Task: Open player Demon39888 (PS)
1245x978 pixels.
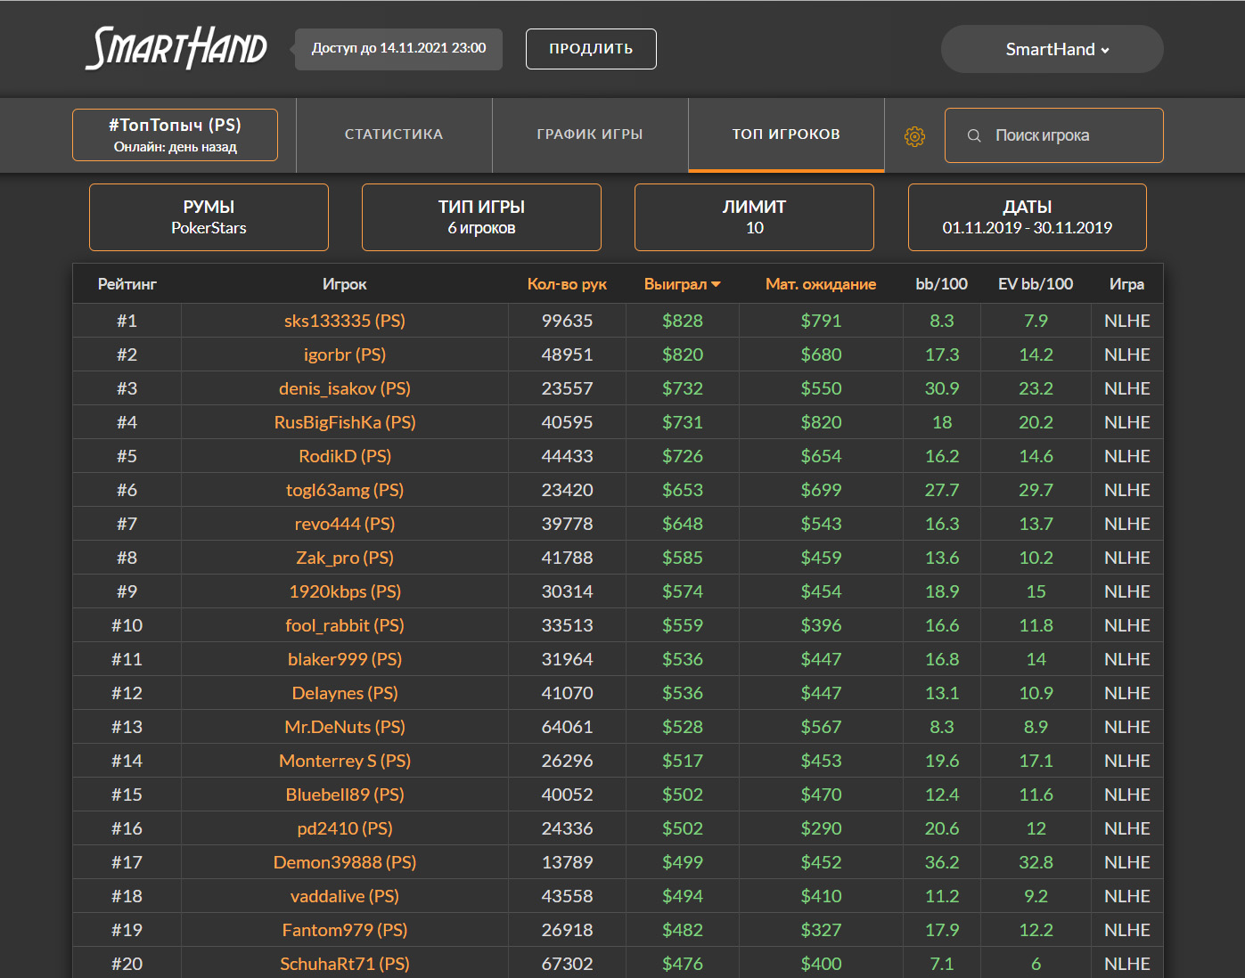Action: point(345,862)
